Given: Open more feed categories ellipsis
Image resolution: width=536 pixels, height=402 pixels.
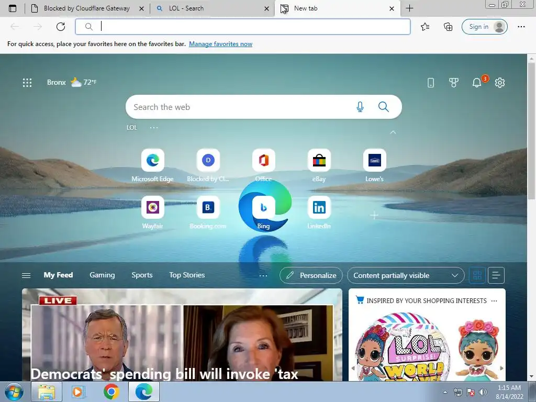Looking at the screenshot, I should 263,275.
